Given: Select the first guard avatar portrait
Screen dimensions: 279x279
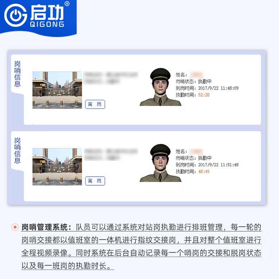Looking at the screenshot, I should point(160,87).
